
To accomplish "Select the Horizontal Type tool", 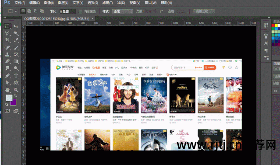I will [16, 76].
